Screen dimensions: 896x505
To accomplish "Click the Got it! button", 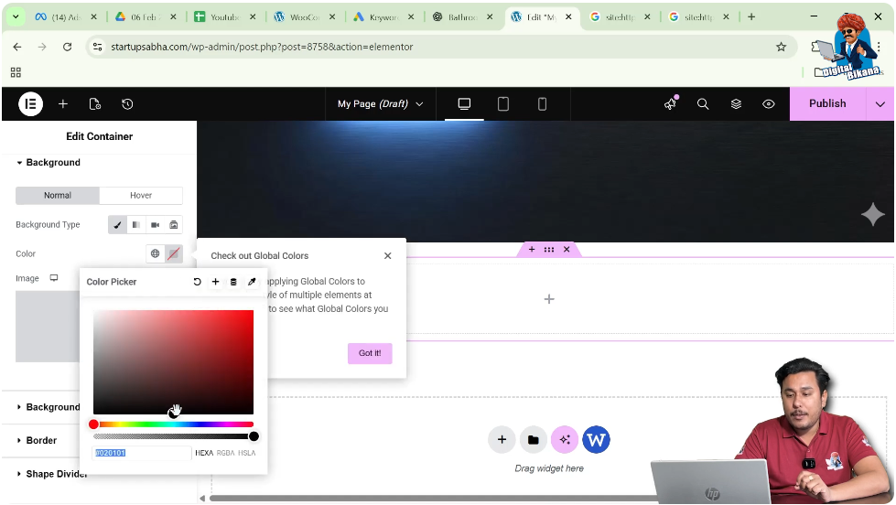I will [370, 353].
